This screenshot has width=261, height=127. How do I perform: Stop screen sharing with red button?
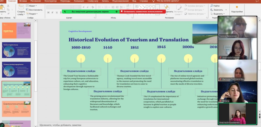pyautogui.click(x=141, y=11)
